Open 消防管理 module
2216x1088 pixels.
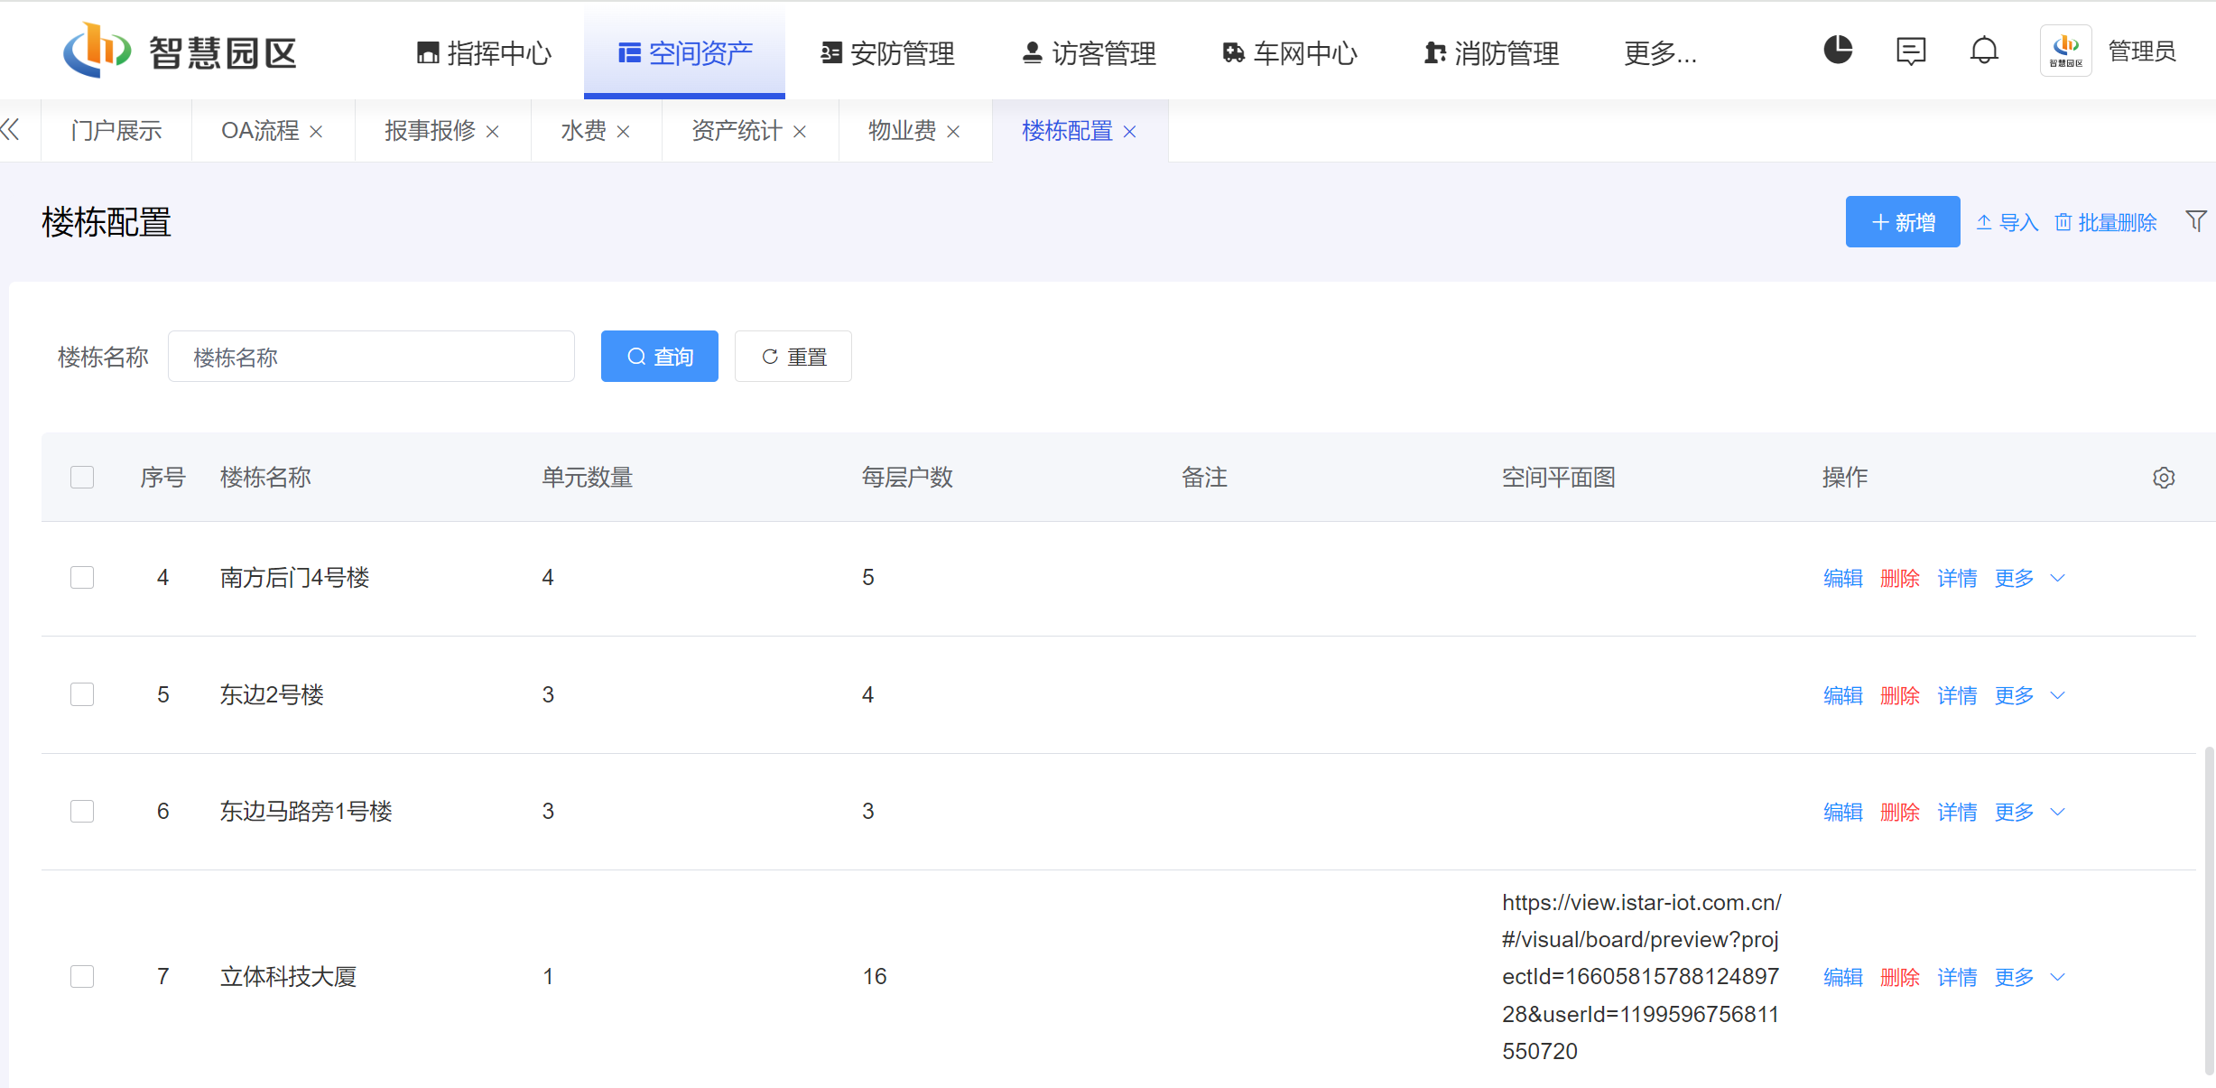point(1490,53)
